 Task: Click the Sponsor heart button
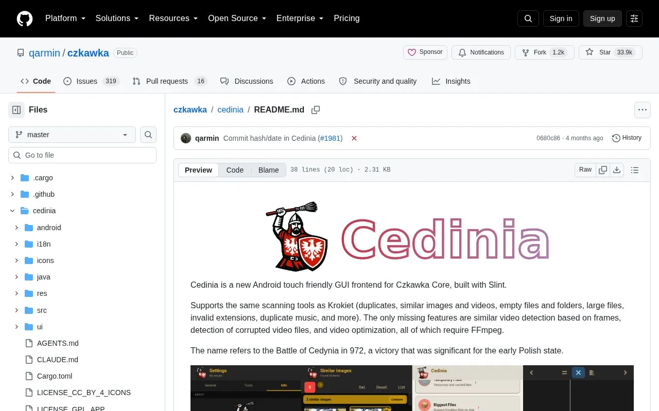tap(425, 52)
